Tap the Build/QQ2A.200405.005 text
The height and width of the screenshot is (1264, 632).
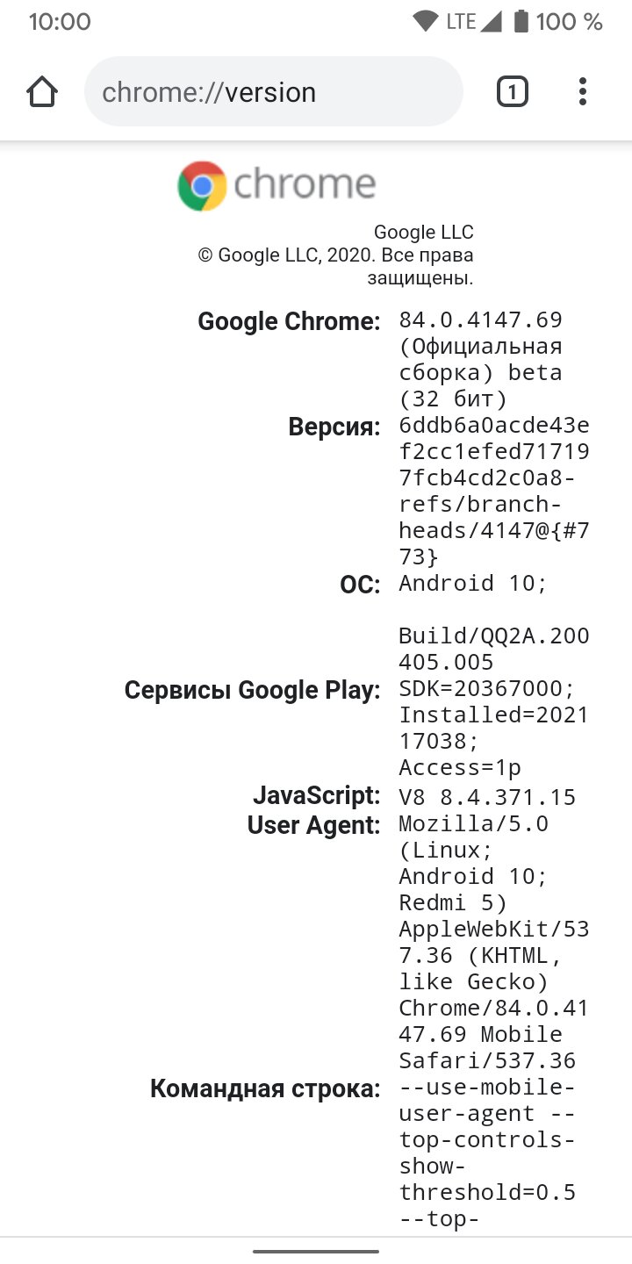click(x=494, y=649)
